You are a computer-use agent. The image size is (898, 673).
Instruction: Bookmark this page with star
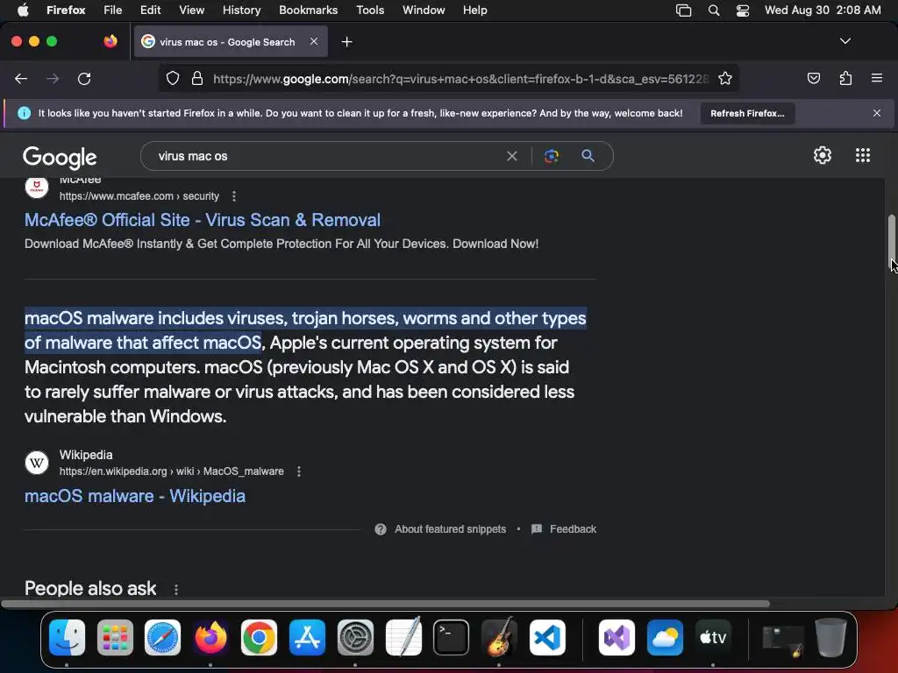click(x=725, y=78)
